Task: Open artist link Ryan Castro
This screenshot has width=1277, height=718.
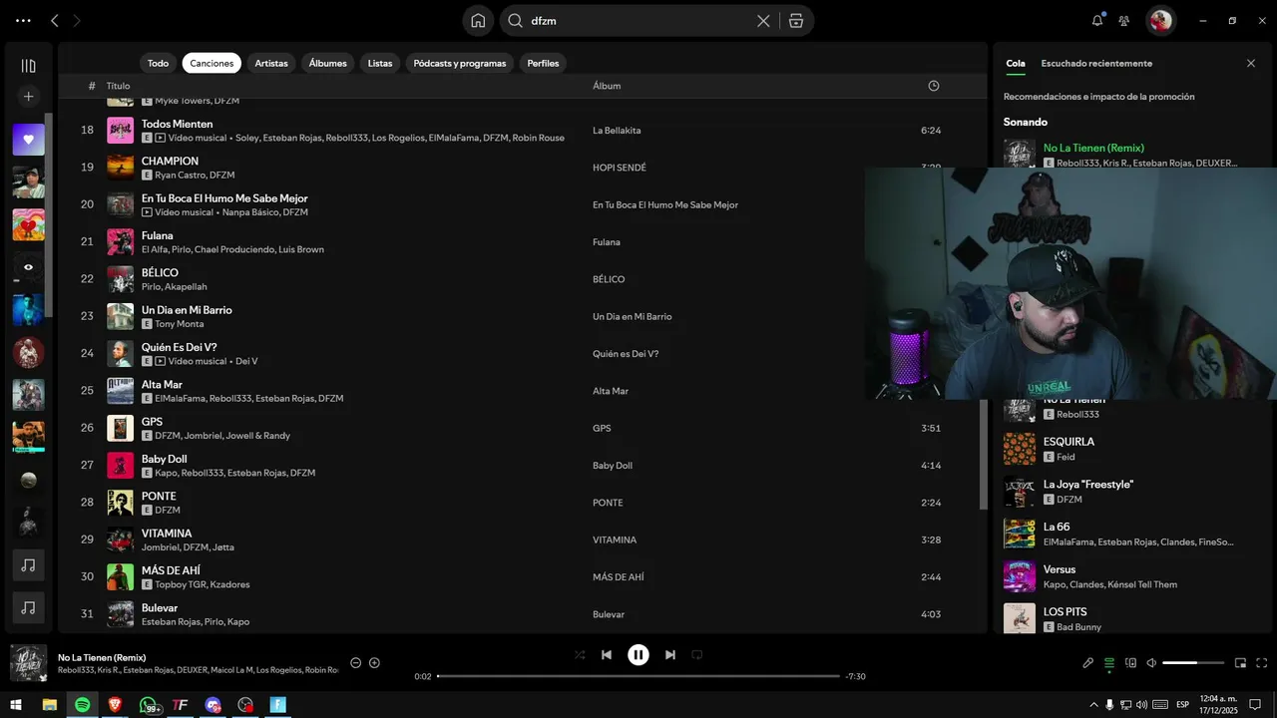Action: 180,176
